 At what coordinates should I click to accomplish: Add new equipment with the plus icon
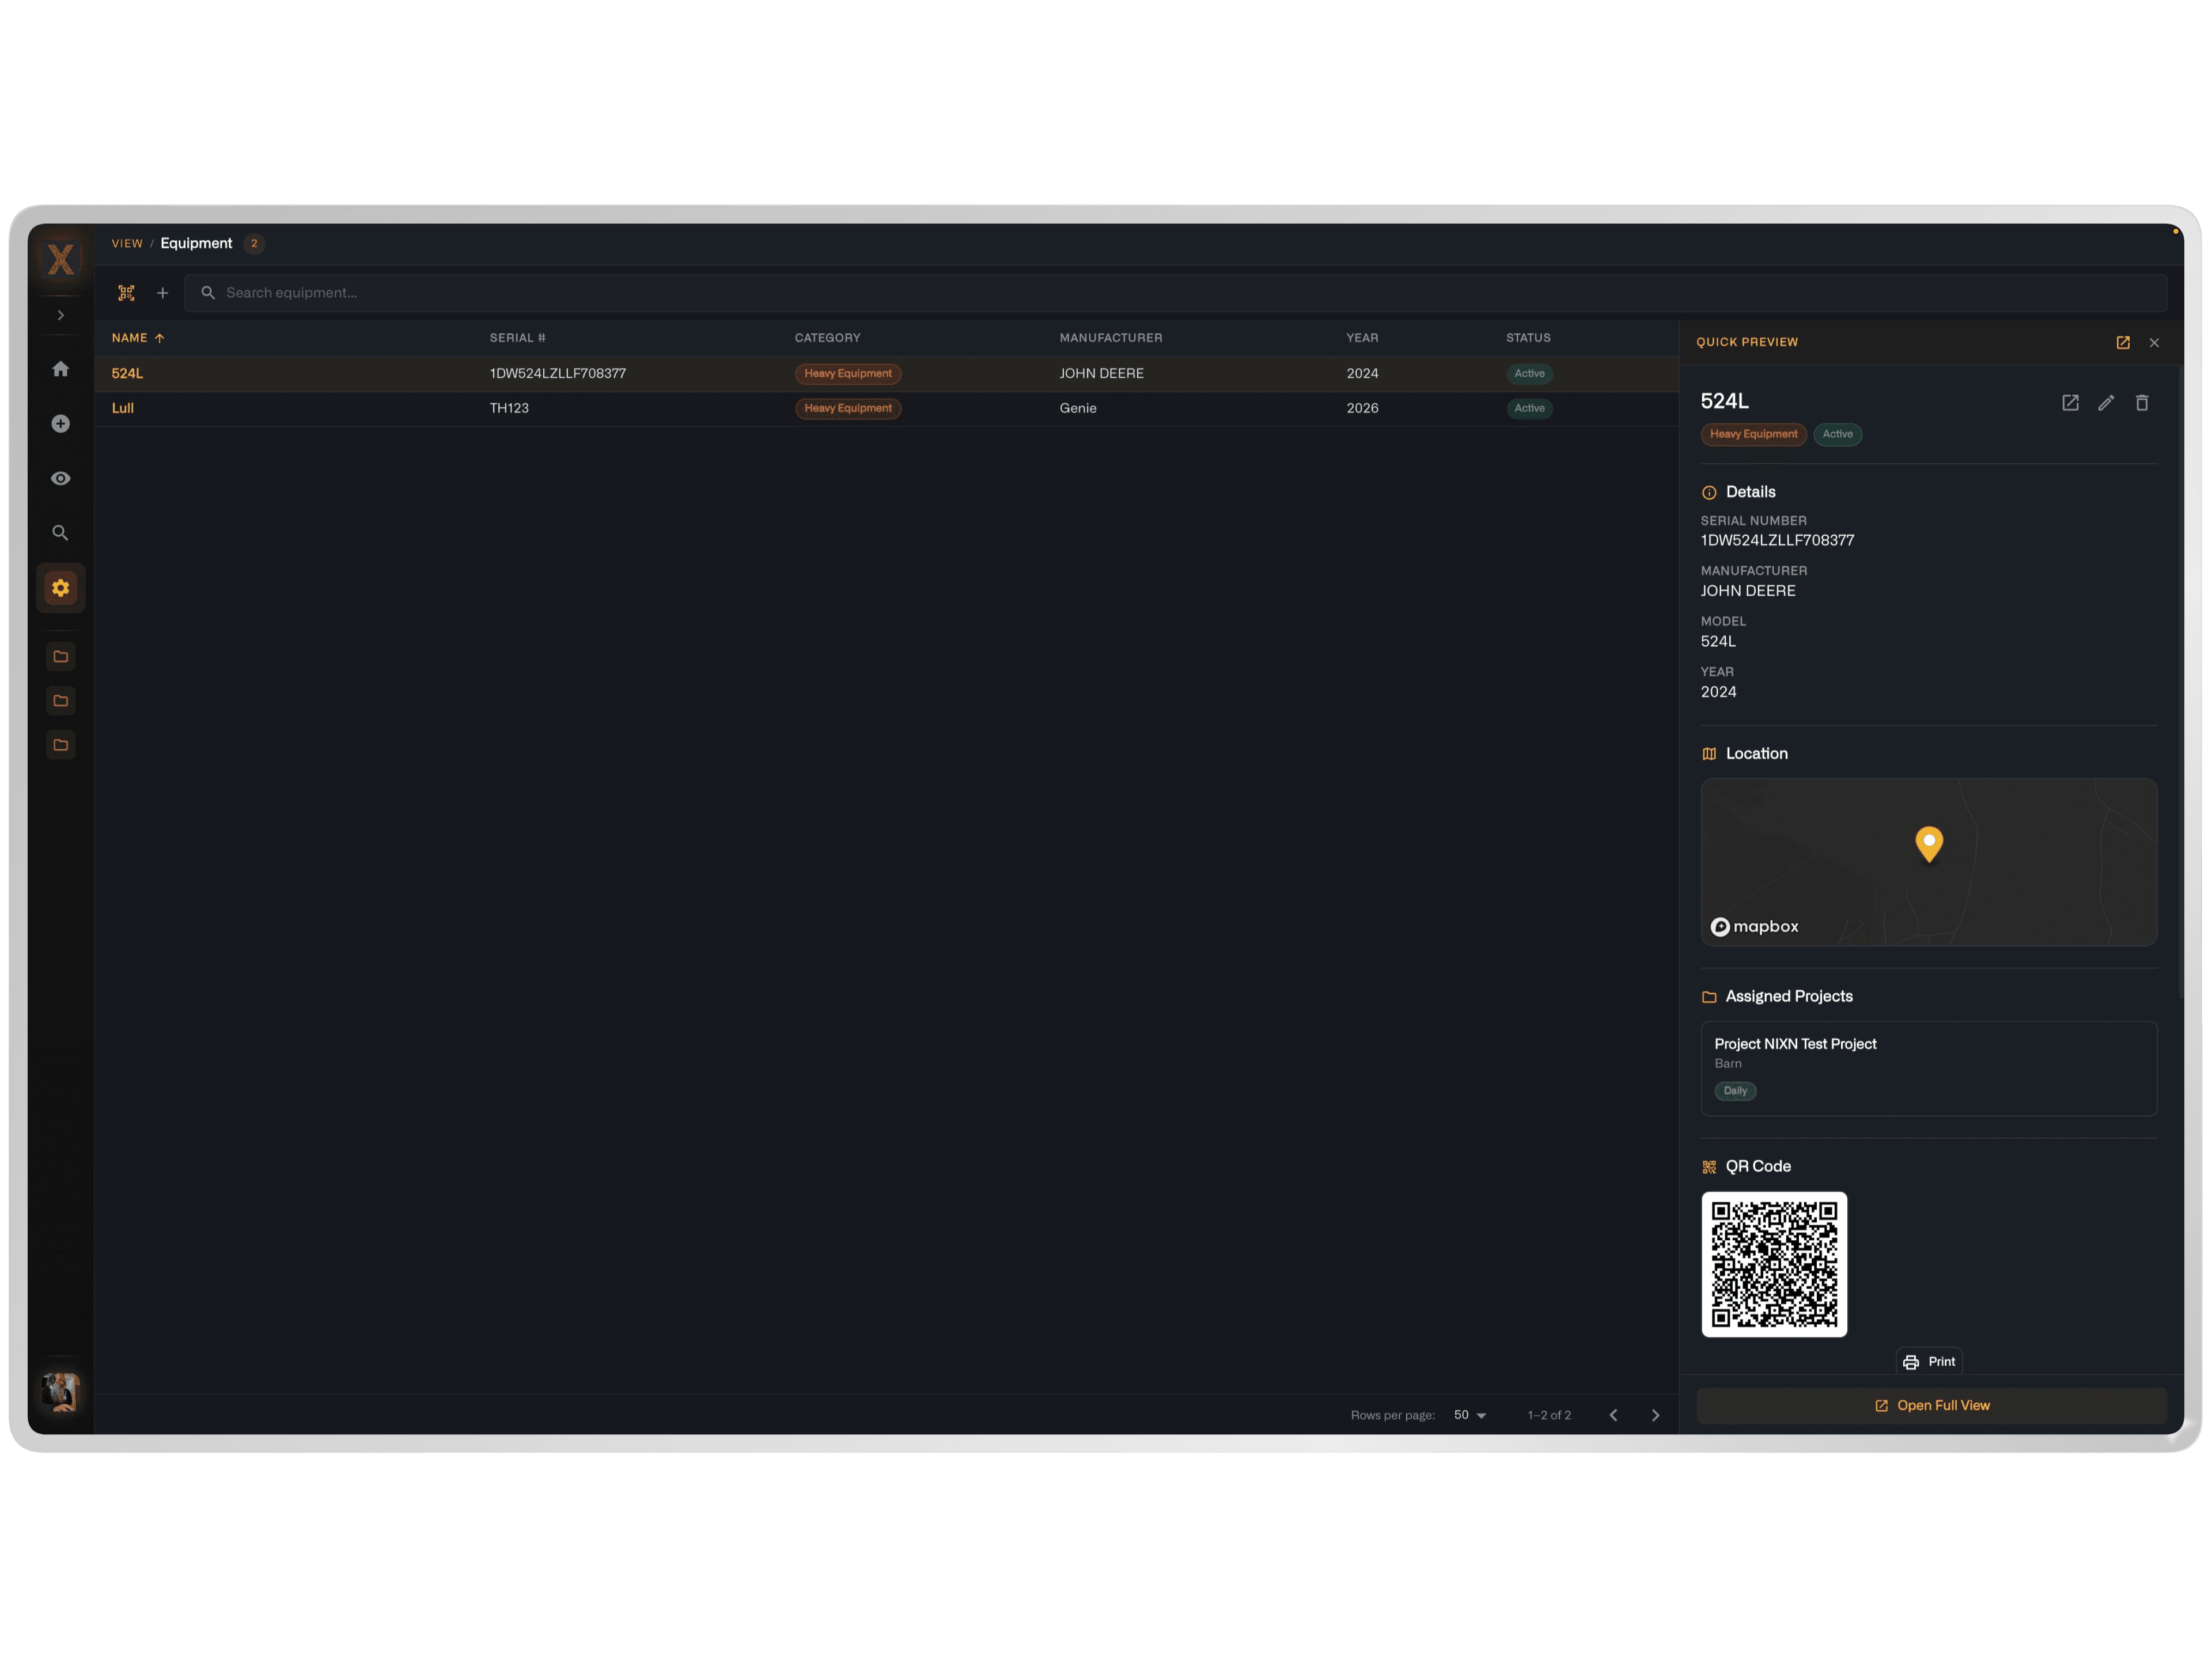pyautogui.click(x=163, y=293)
